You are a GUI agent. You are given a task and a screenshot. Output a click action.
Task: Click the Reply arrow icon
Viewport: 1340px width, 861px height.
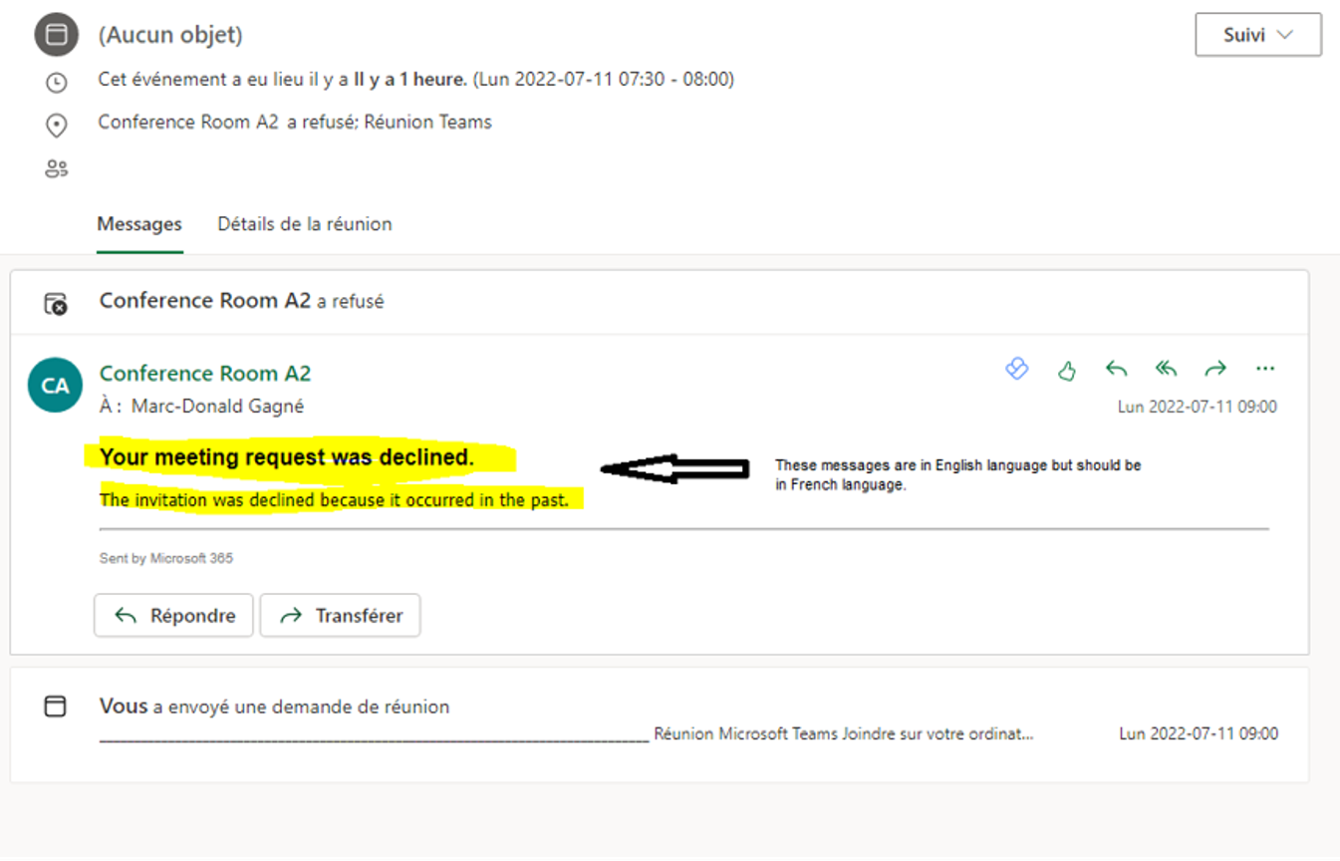(x=1116, y=369)
